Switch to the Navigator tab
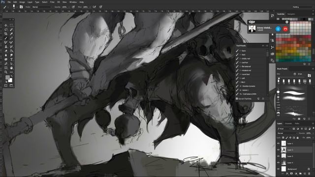315x177 pixels. pos(291,14)
